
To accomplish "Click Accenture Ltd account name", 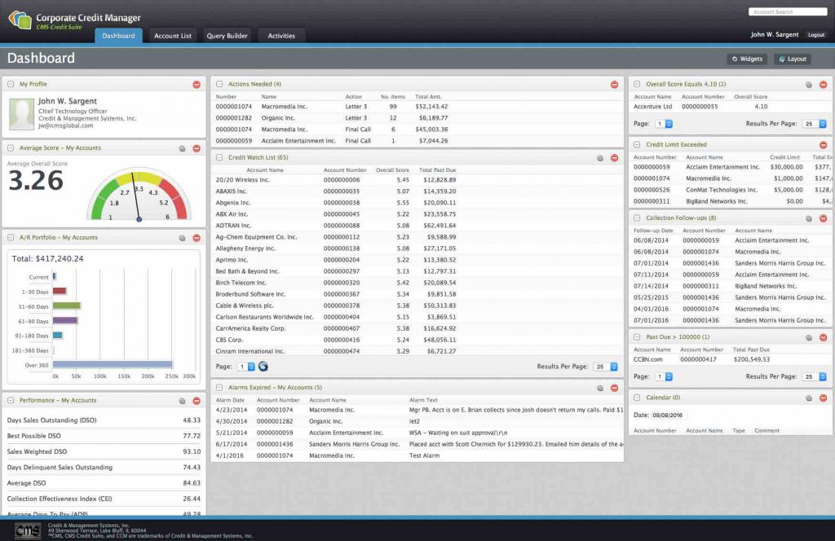I will click(x=653, y=107).
